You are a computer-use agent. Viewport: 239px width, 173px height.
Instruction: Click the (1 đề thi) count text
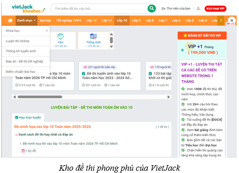(x=163, y=127)
